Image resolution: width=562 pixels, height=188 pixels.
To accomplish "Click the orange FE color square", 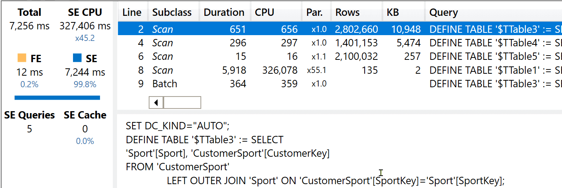I will [22, 58].
